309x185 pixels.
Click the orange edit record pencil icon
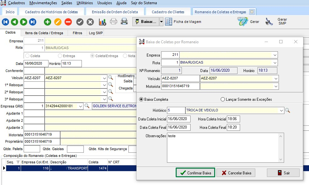[x=58, y=22]
